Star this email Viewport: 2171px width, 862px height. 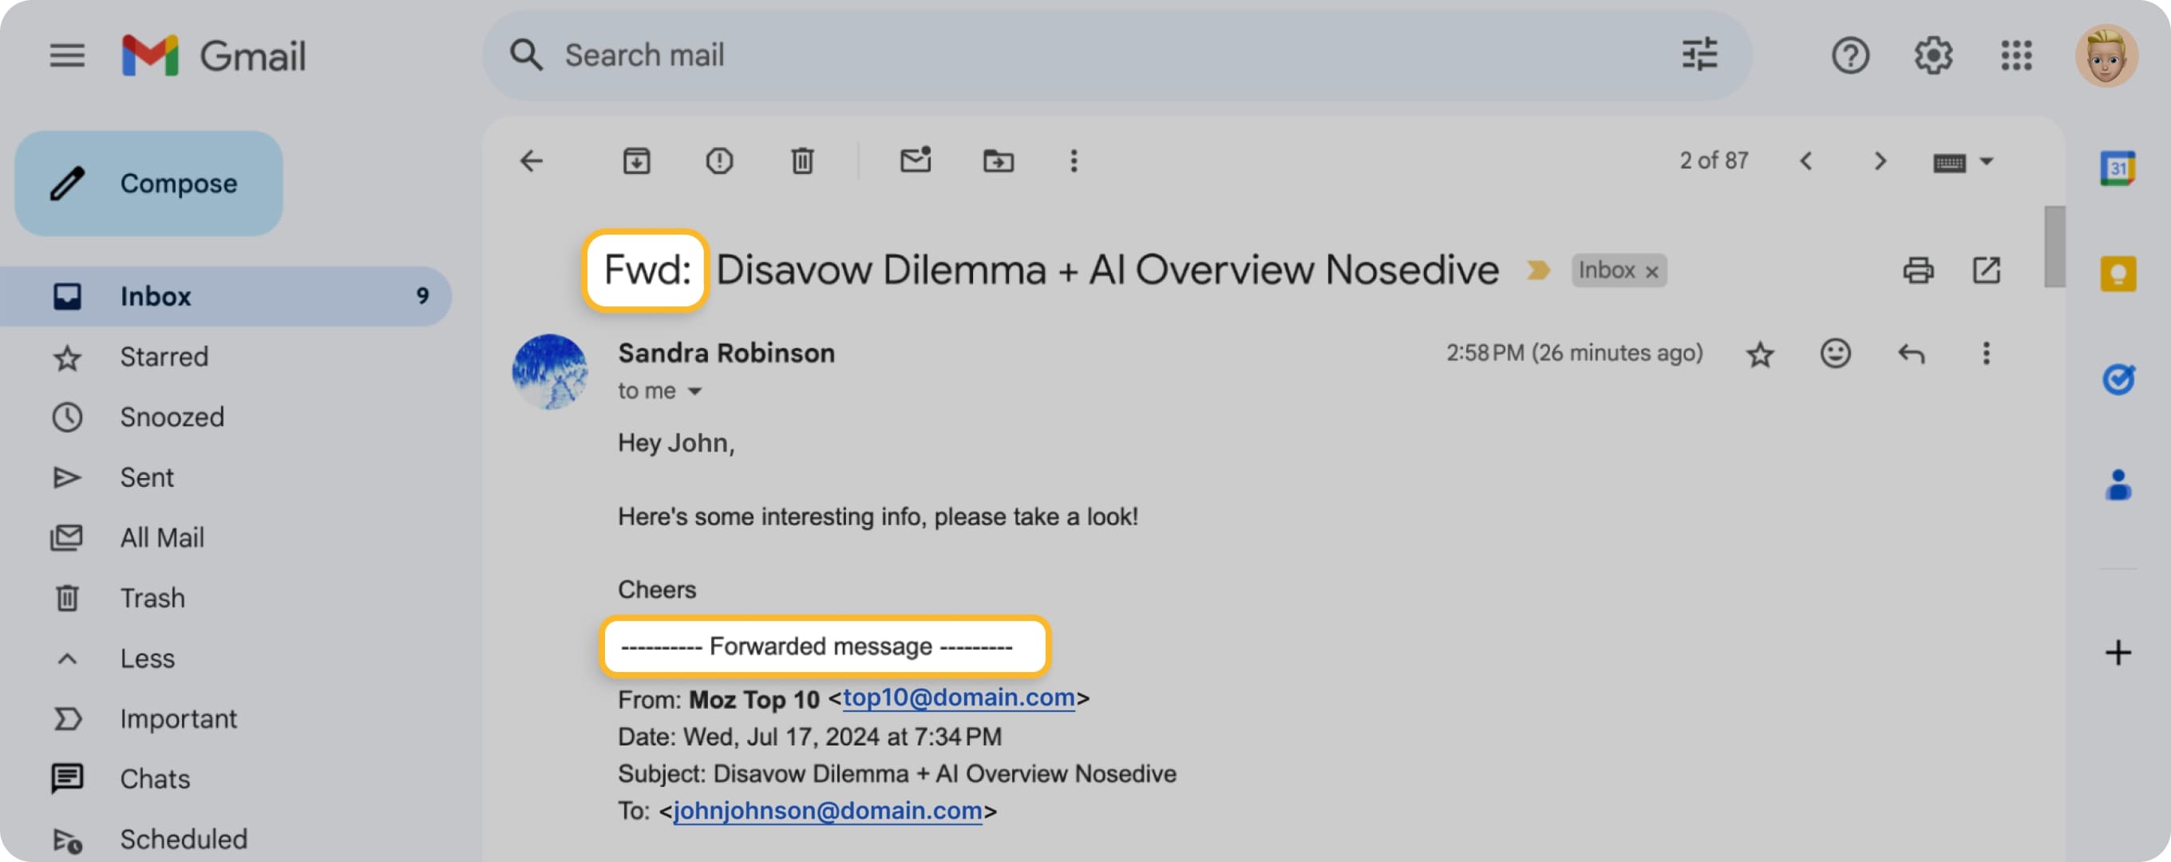tap(1761, 353)
